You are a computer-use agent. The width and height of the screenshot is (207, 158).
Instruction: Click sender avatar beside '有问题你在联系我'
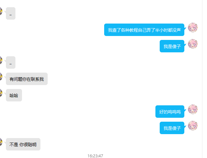pyautogui.click(x=1, y=77)
